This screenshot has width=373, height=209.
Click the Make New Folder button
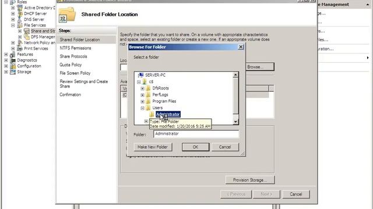tap(153, 147)
